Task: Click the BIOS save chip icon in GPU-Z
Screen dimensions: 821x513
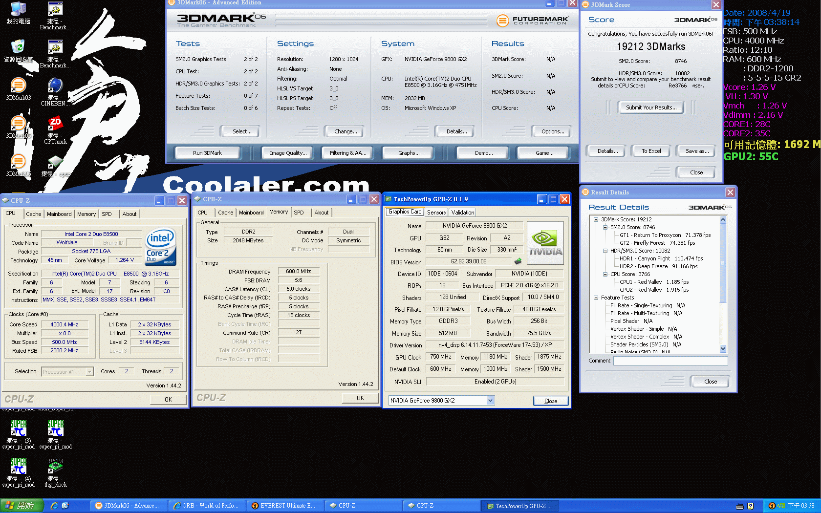Action: pyautogui.click(x=518, y=261)
